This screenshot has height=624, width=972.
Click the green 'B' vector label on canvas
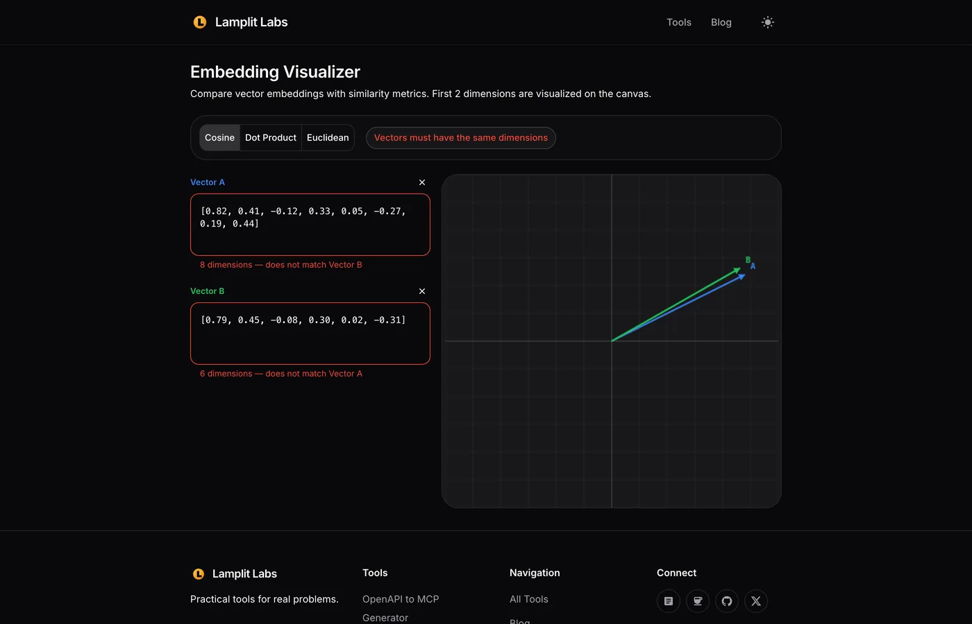(x=748, y=260)
